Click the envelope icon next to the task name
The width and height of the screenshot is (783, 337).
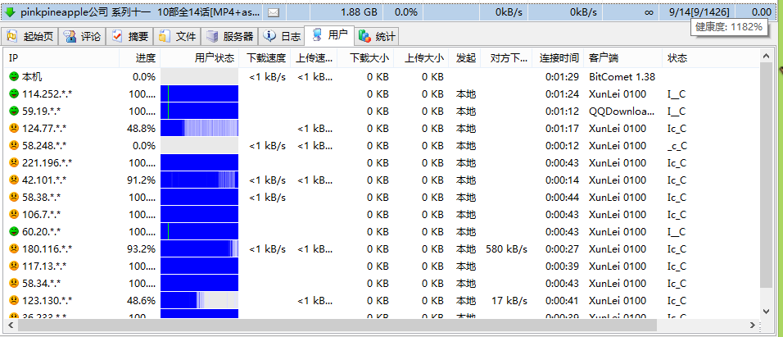[274, 12]
